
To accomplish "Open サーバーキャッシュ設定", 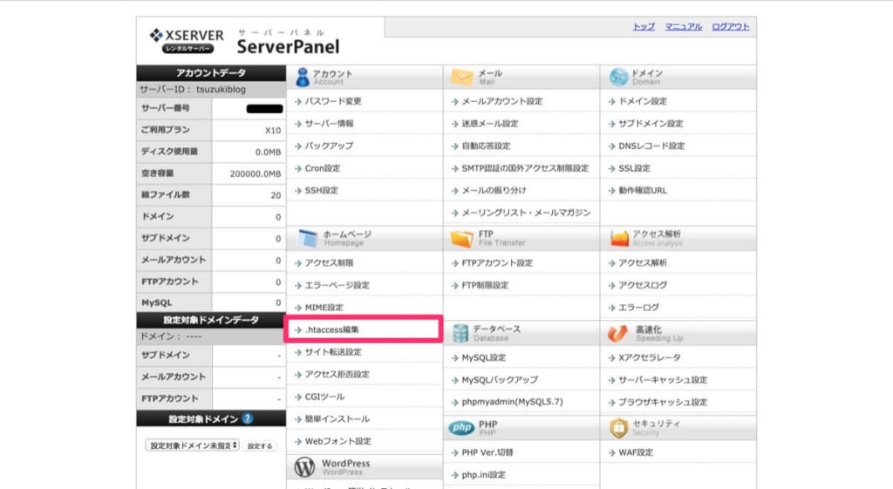I will tap(663, 380).
